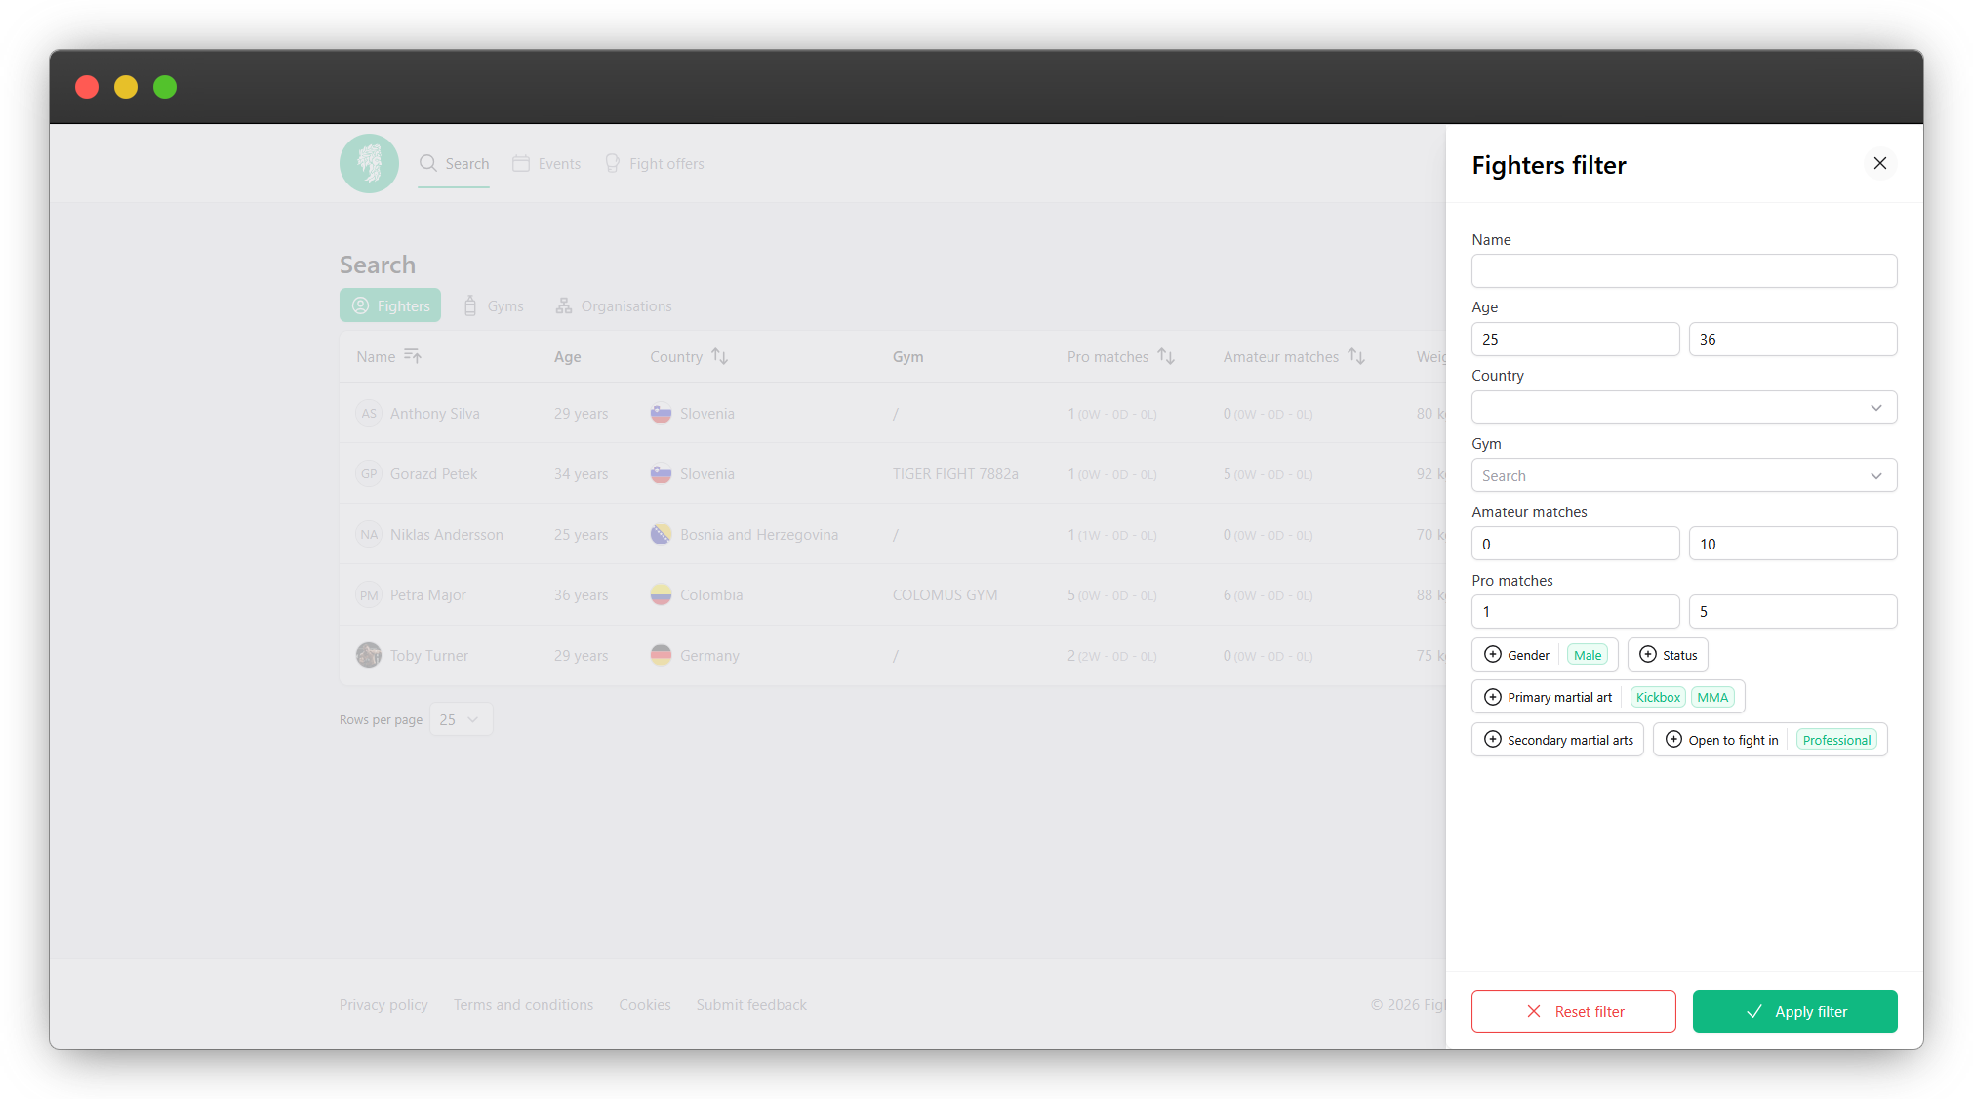Viewport: 1973px width, 1099px height.
Task: Click plus icon for Open to fight in
Action: (1674, 740)
